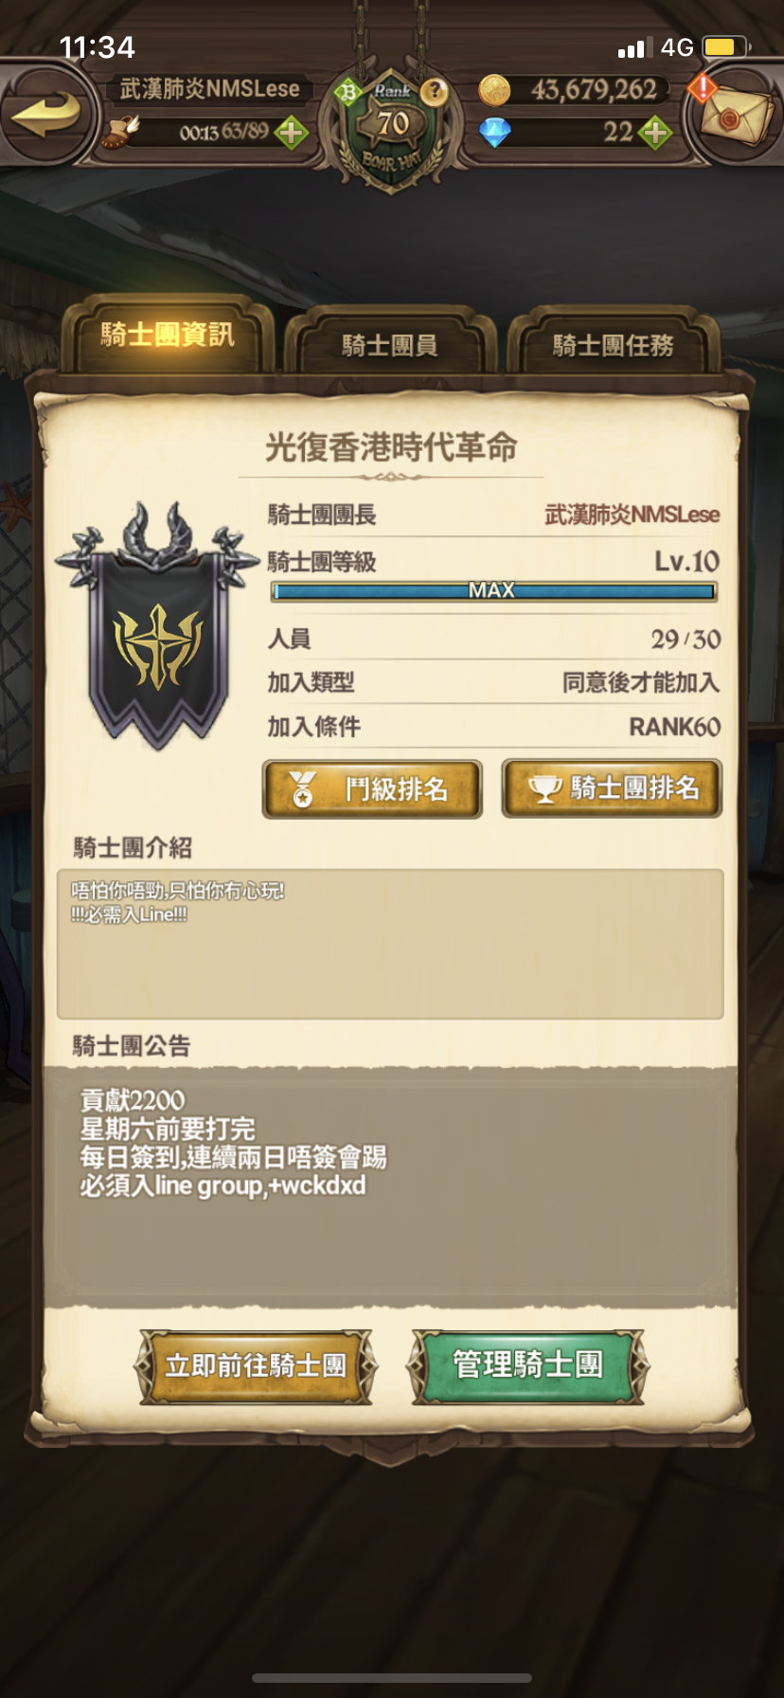Add stamina with the green plus icon

[292, 133]
